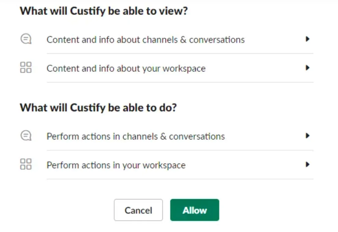This screenshot has width=338, height=232.
Task: Select 'Content and info about your workspace' text
Action: pyautogui.click(x=126, y=69)
